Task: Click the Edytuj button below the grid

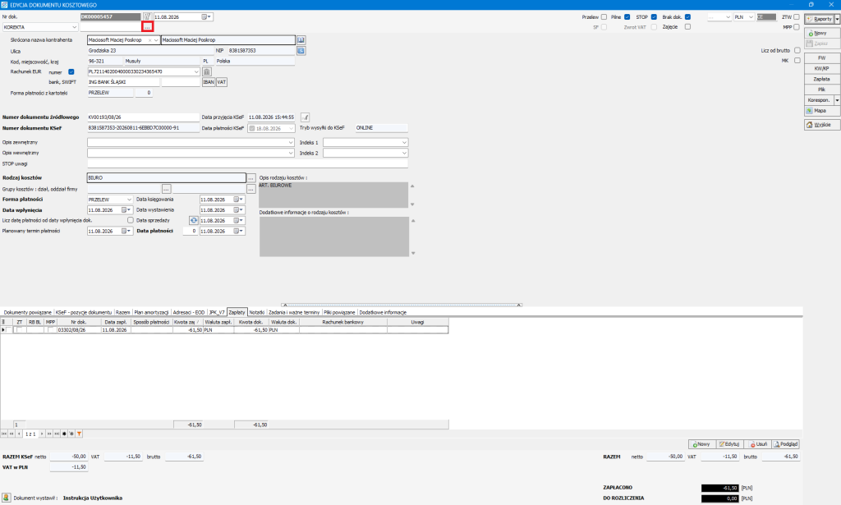Action: point(729,444)
